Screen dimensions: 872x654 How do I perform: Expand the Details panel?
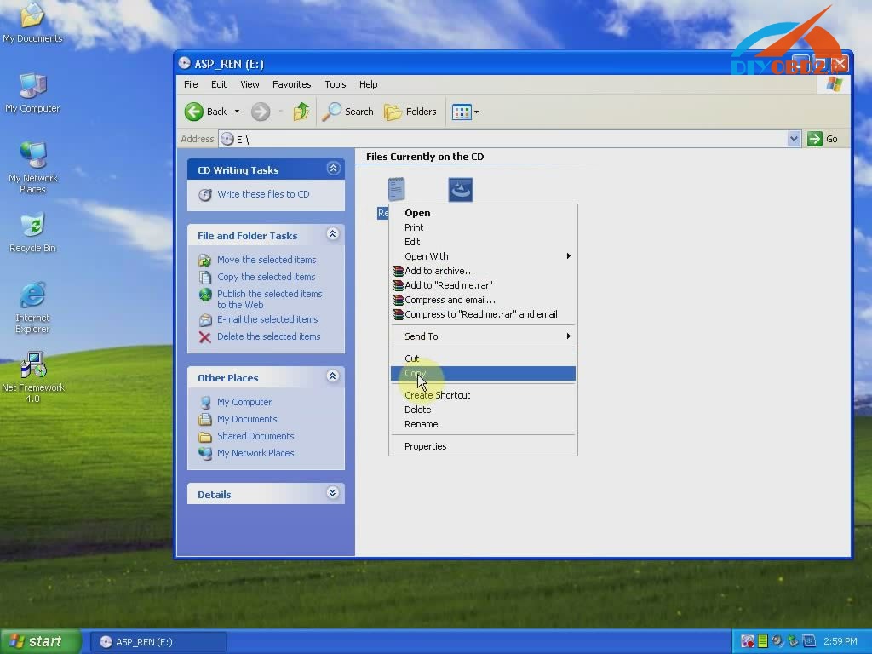[333, 493]
